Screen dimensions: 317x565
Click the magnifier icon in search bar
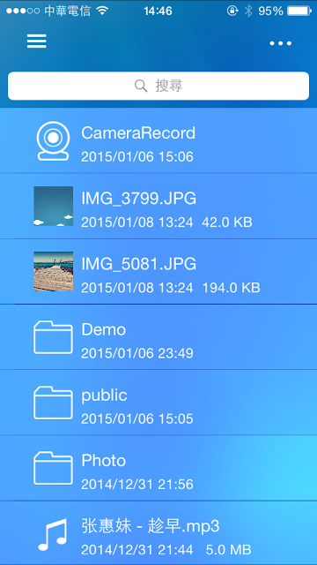pos(141,86)
